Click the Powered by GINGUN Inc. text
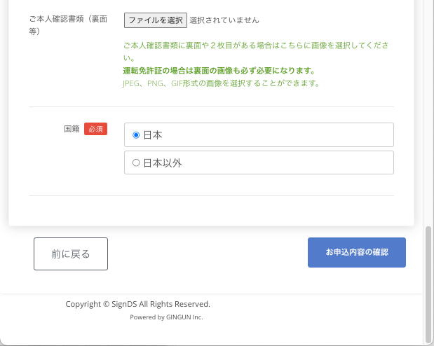This screenshot has height=346, width=434. point(166,317)
